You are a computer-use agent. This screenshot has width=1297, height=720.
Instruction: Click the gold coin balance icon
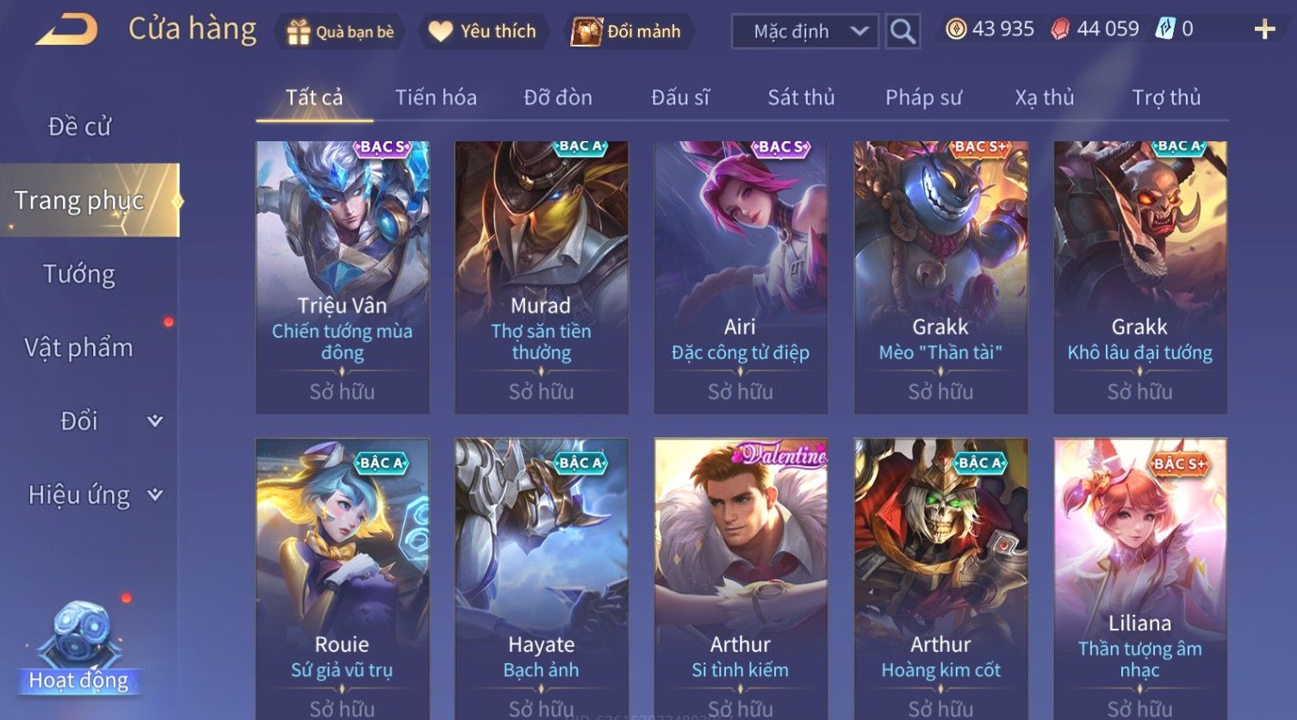coord(956,29)
